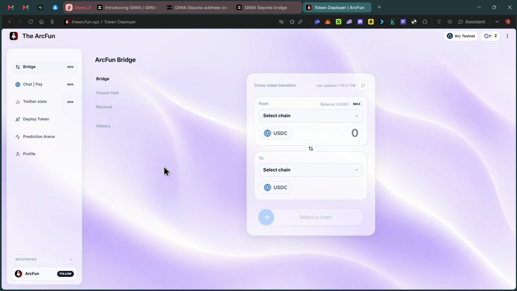Open the GIWA Sepolia address tab
The image size is (517, 291).
pyautogui.click(x=198, y=7)
